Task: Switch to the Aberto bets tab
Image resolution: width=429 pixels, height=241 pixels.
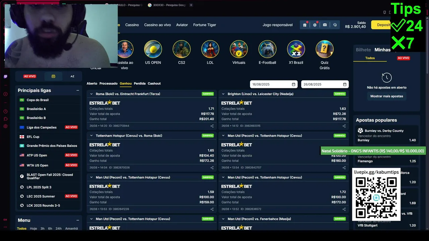Action: [92, 83]
